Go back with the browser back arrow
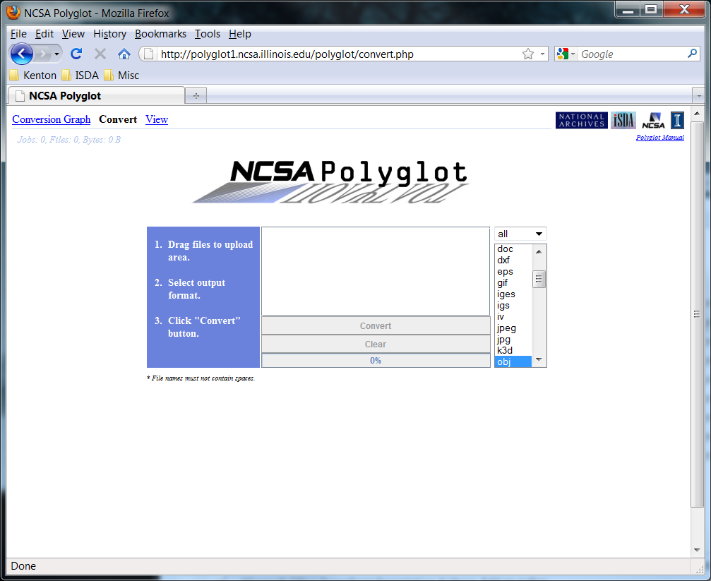Viewport: 711px width, 581px height. click(x=21, y=54)
